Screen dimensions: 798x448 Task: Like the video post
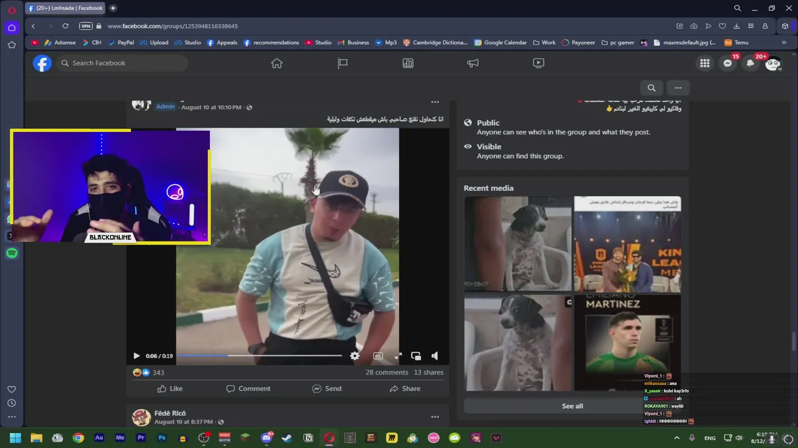170,388
